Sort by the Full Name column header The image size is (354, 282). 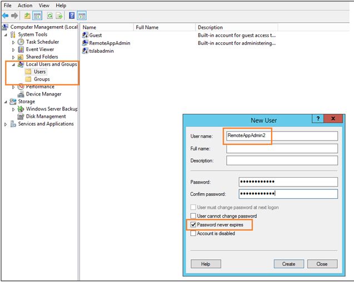coord(164,27)
